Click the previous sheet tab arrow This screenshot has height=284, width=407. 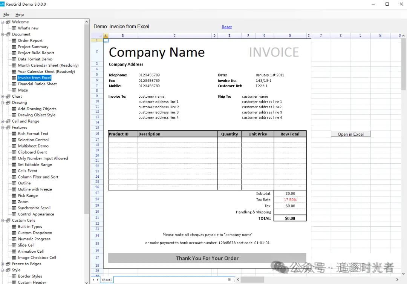pyautogui.click(x=94, y=279)
